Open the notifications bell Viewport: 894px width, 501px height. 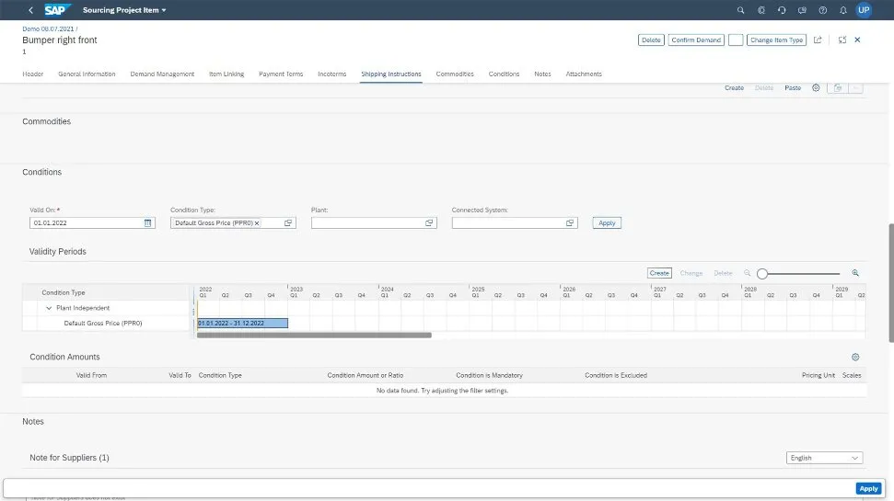(843, 10)
